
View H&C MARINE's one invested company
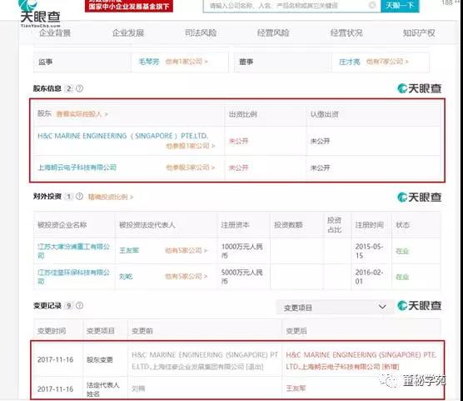click(191, 146)
